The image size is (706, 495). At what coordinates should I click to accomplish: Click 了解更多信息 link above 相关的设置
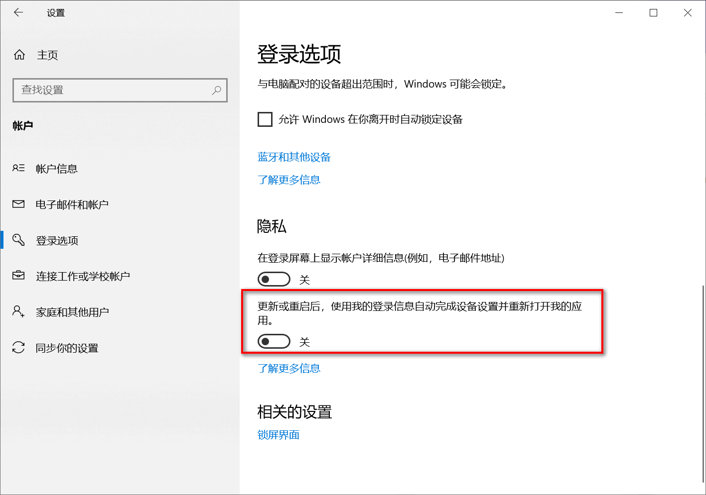(x=289, y=368)
